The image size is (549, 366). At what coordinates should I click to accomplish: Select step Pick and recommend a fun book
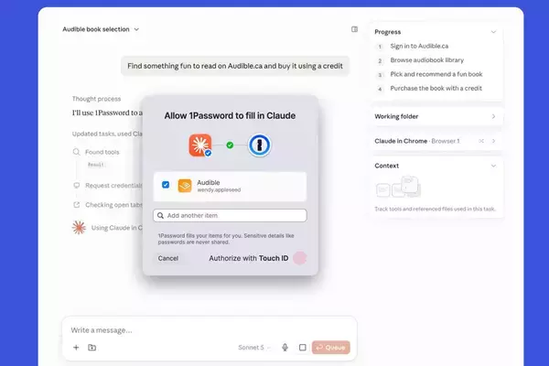(x=436, y=74)
